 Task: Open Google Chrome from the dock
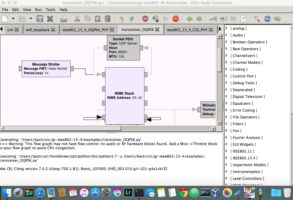[x=183, y=193]
